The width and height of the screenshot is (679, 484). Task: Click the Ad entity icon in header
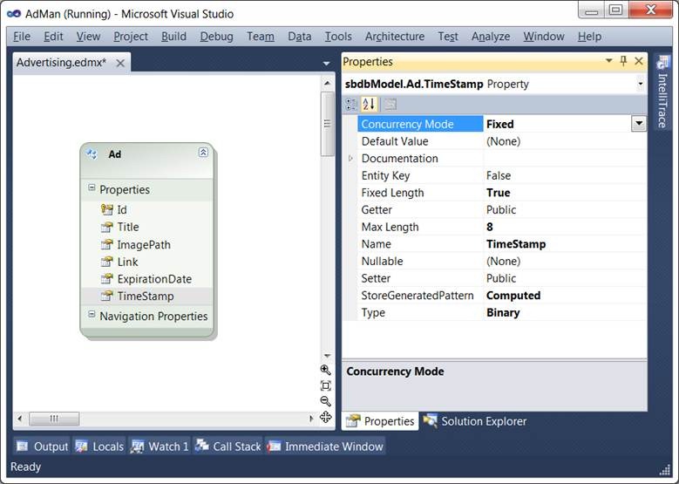click(x=92, y=153)
